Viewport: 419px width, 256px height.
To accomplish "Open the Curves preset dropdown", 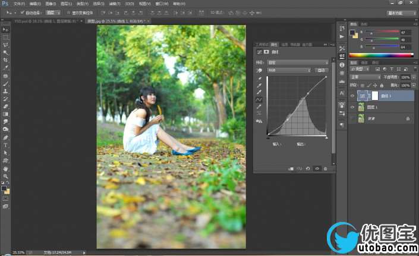I will coord(297,63).
